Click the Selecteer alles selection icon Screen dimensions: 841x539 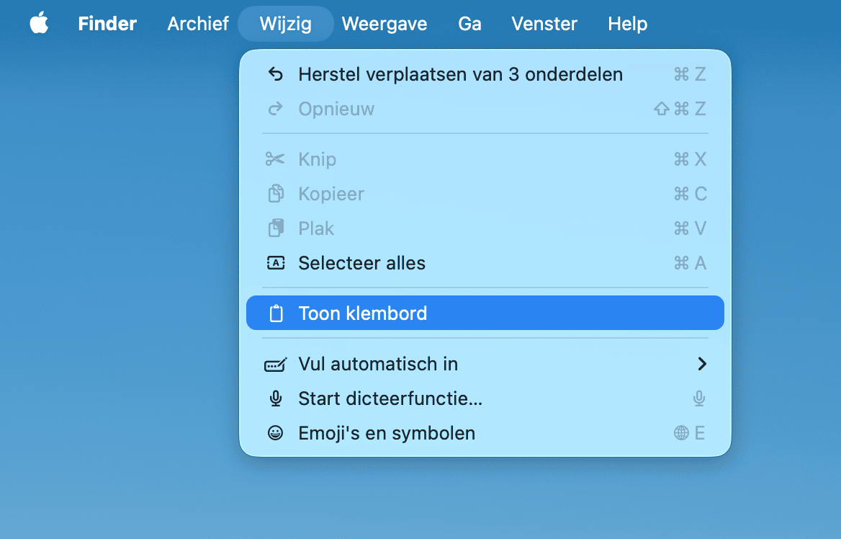click(275, 263)
